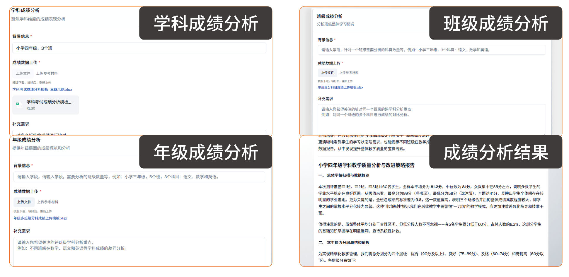This screenshot has width=569, height=277.
Task: Click 上传文件 button in 学科成绩分析 form
Action: point(23,73)
